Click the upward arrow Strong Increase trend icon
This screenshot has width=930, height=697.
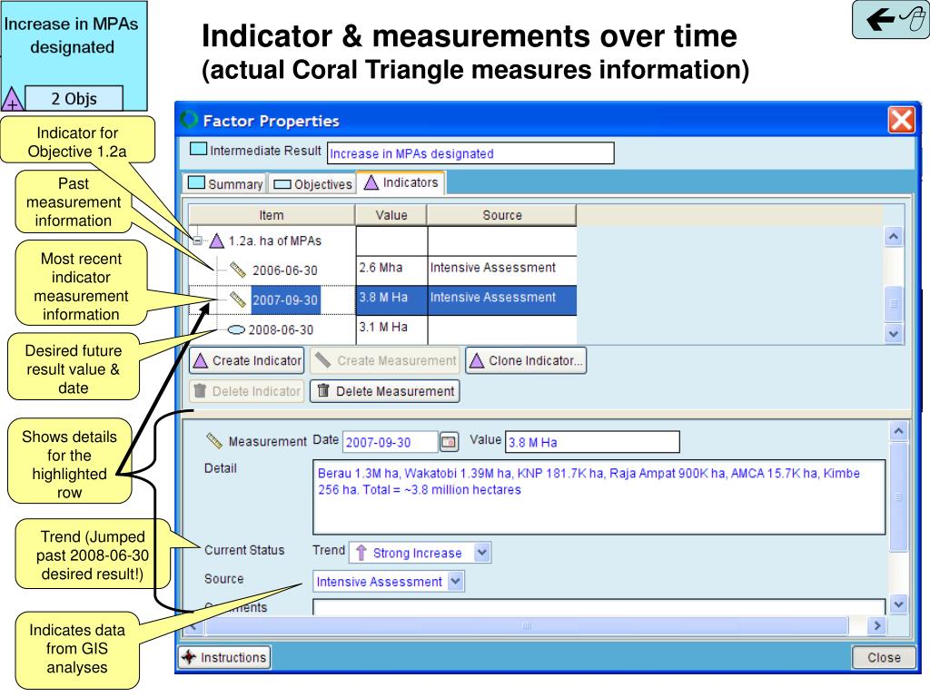pyautogui.click(x=361, y=553)
